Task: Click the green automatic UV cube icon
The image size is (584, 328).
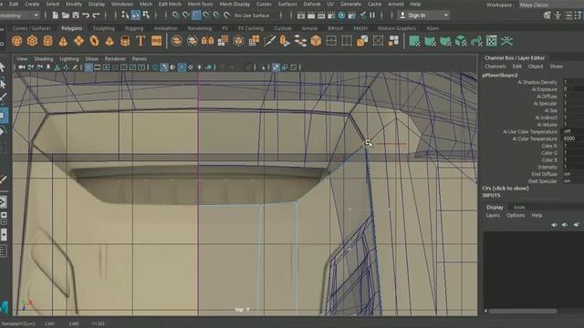Action: coord(461,40)
